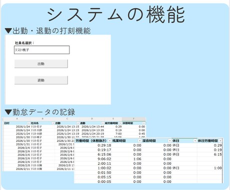Select the 2:00:11 work time cell
Viewport: 230px width, 190px height.
point(93,163)
